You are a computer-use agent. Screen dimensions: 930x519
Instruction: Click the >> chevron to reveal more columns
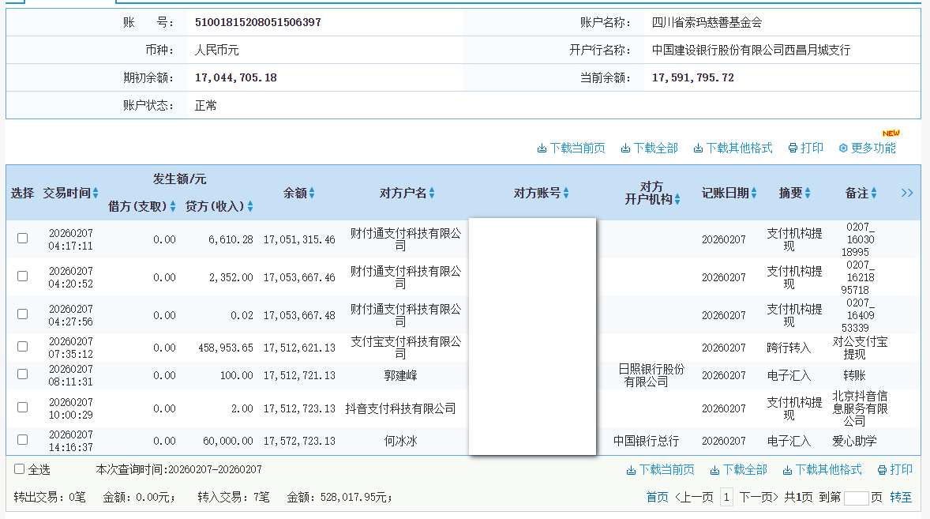click(906, 192)
